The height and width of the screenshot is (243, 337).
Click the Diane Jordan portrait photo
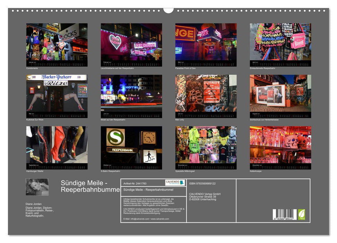click(x=37, y=187)
